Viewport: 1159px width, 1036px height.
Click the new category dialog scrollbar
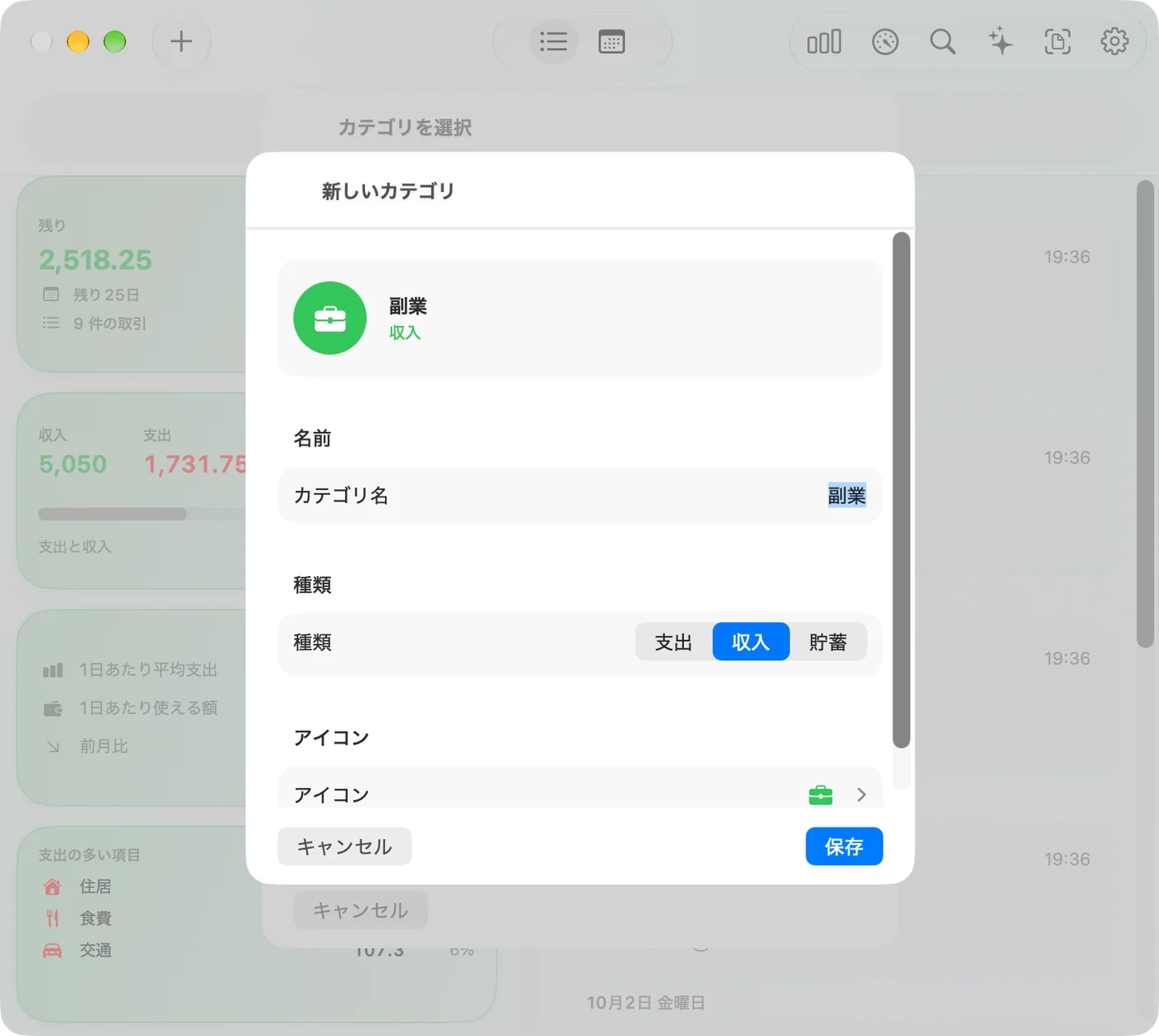902,490
